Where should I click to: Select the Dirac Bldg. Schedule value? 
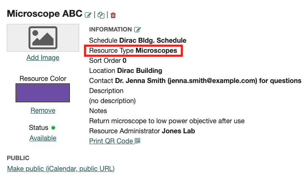tap(153, 41)
